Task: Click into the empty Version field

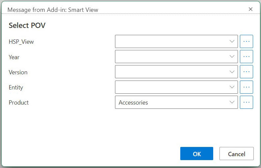Action: [170, 72]
